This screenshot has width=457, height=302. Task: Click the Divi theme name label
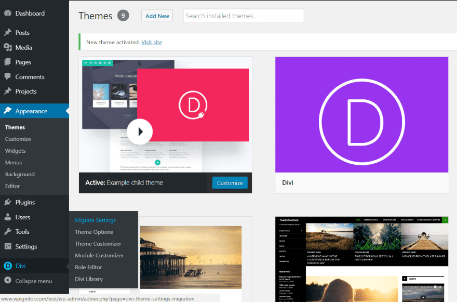tap(288, 182)
